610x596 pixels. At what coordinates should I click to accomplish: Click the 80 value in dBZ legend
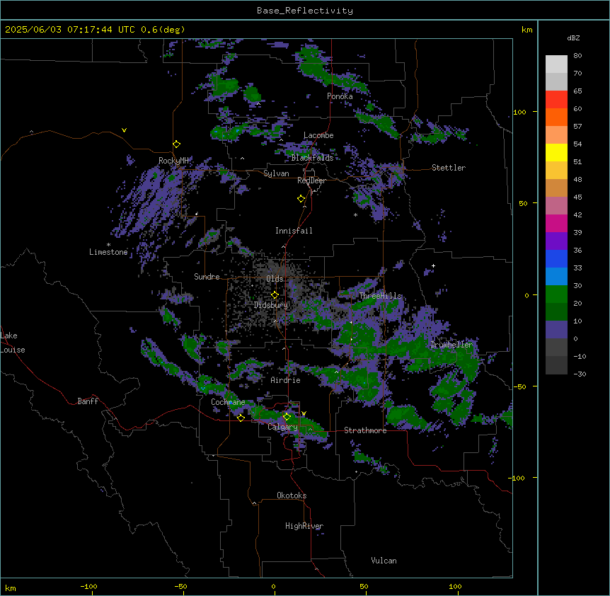tap(577, 56)
